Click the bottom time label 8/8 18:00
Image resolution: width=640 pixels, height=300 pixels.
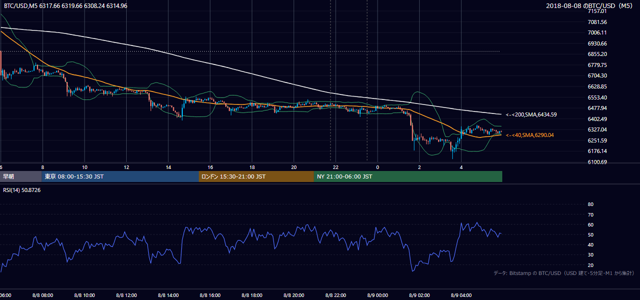coord(251,295)
